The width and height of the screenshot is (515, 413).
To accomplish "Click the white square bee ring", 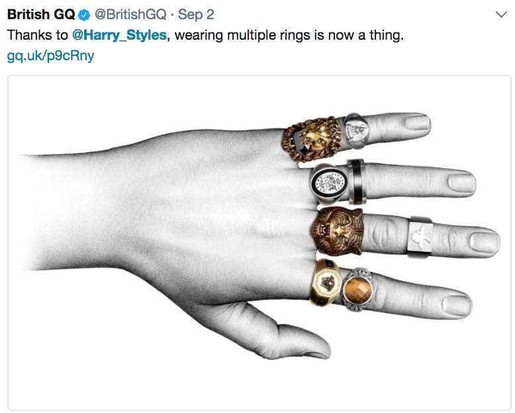I will tap(420, 237).
